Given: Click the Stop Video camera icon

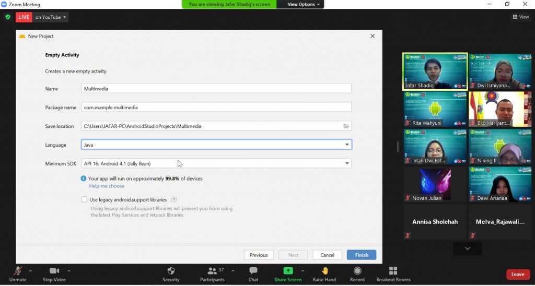Looking at the screenshot, I should pyautogui.click(x=54, y=271).
